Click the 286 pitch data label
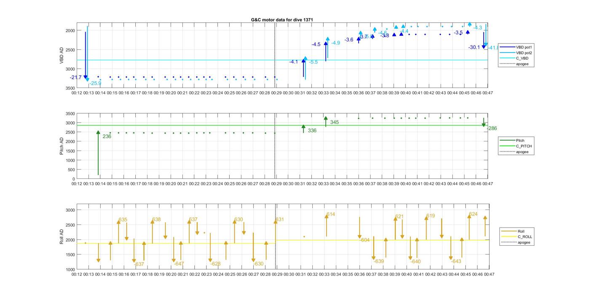The width and height of the screenshot is (590, 303). pos(492,128)
